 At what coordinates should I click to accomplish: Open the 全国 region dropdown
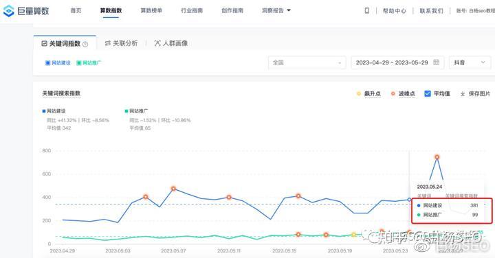pos(307,62)
